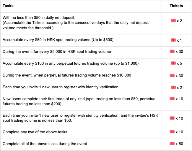Click ticket icon for $50 HSK spot volume row

click(x=173, y=40)
